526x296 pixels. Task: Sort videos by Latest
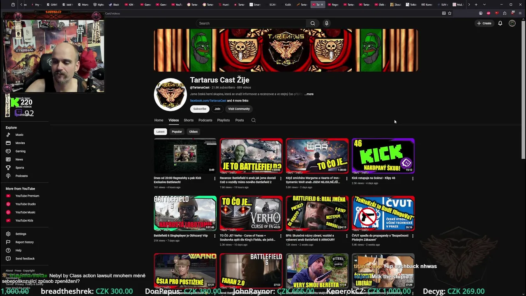(x=160, y=132)
